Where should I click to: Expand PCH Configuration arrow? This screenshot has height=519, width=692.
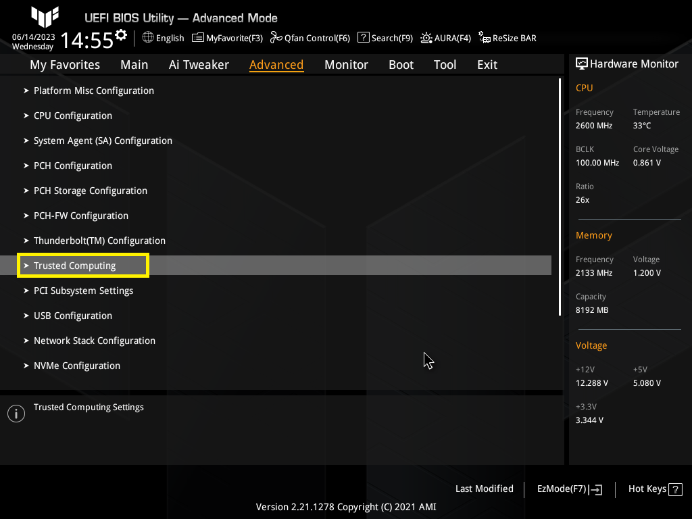tap(26, 166)
